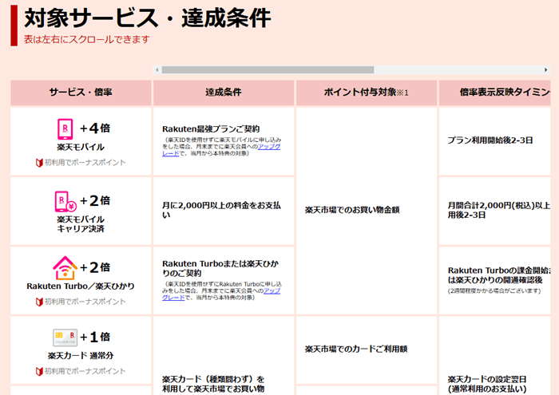The width and height of the screenshot is (559, 395).
Task: Click the 楽天モバイル キャリア決済 service label
Action: (x=81, y=224)
